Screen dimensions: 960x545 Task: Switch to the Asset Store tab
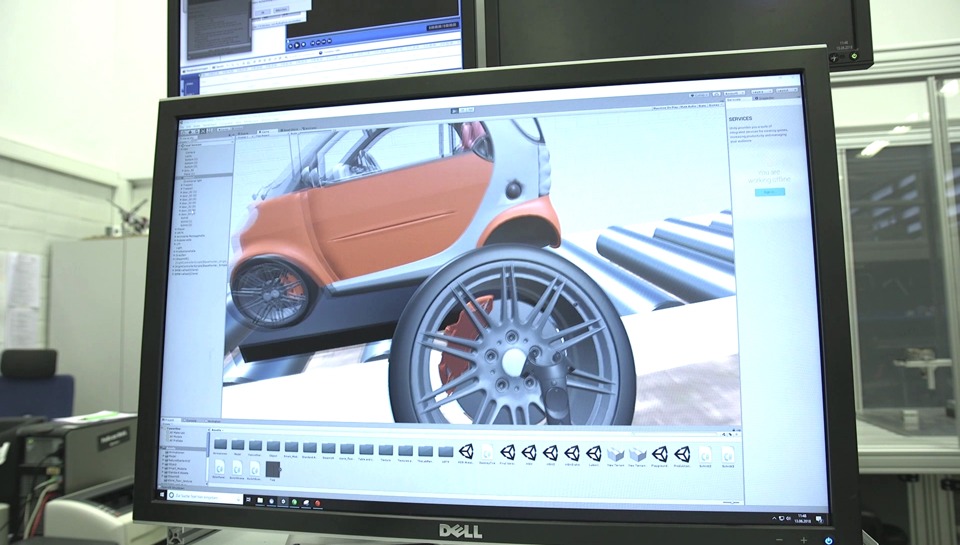290,130
